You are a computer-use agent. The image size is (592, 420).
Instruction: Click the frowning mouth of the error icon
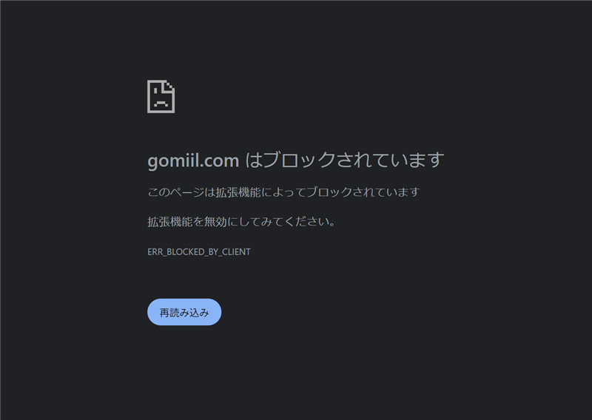tap(161, 104)
